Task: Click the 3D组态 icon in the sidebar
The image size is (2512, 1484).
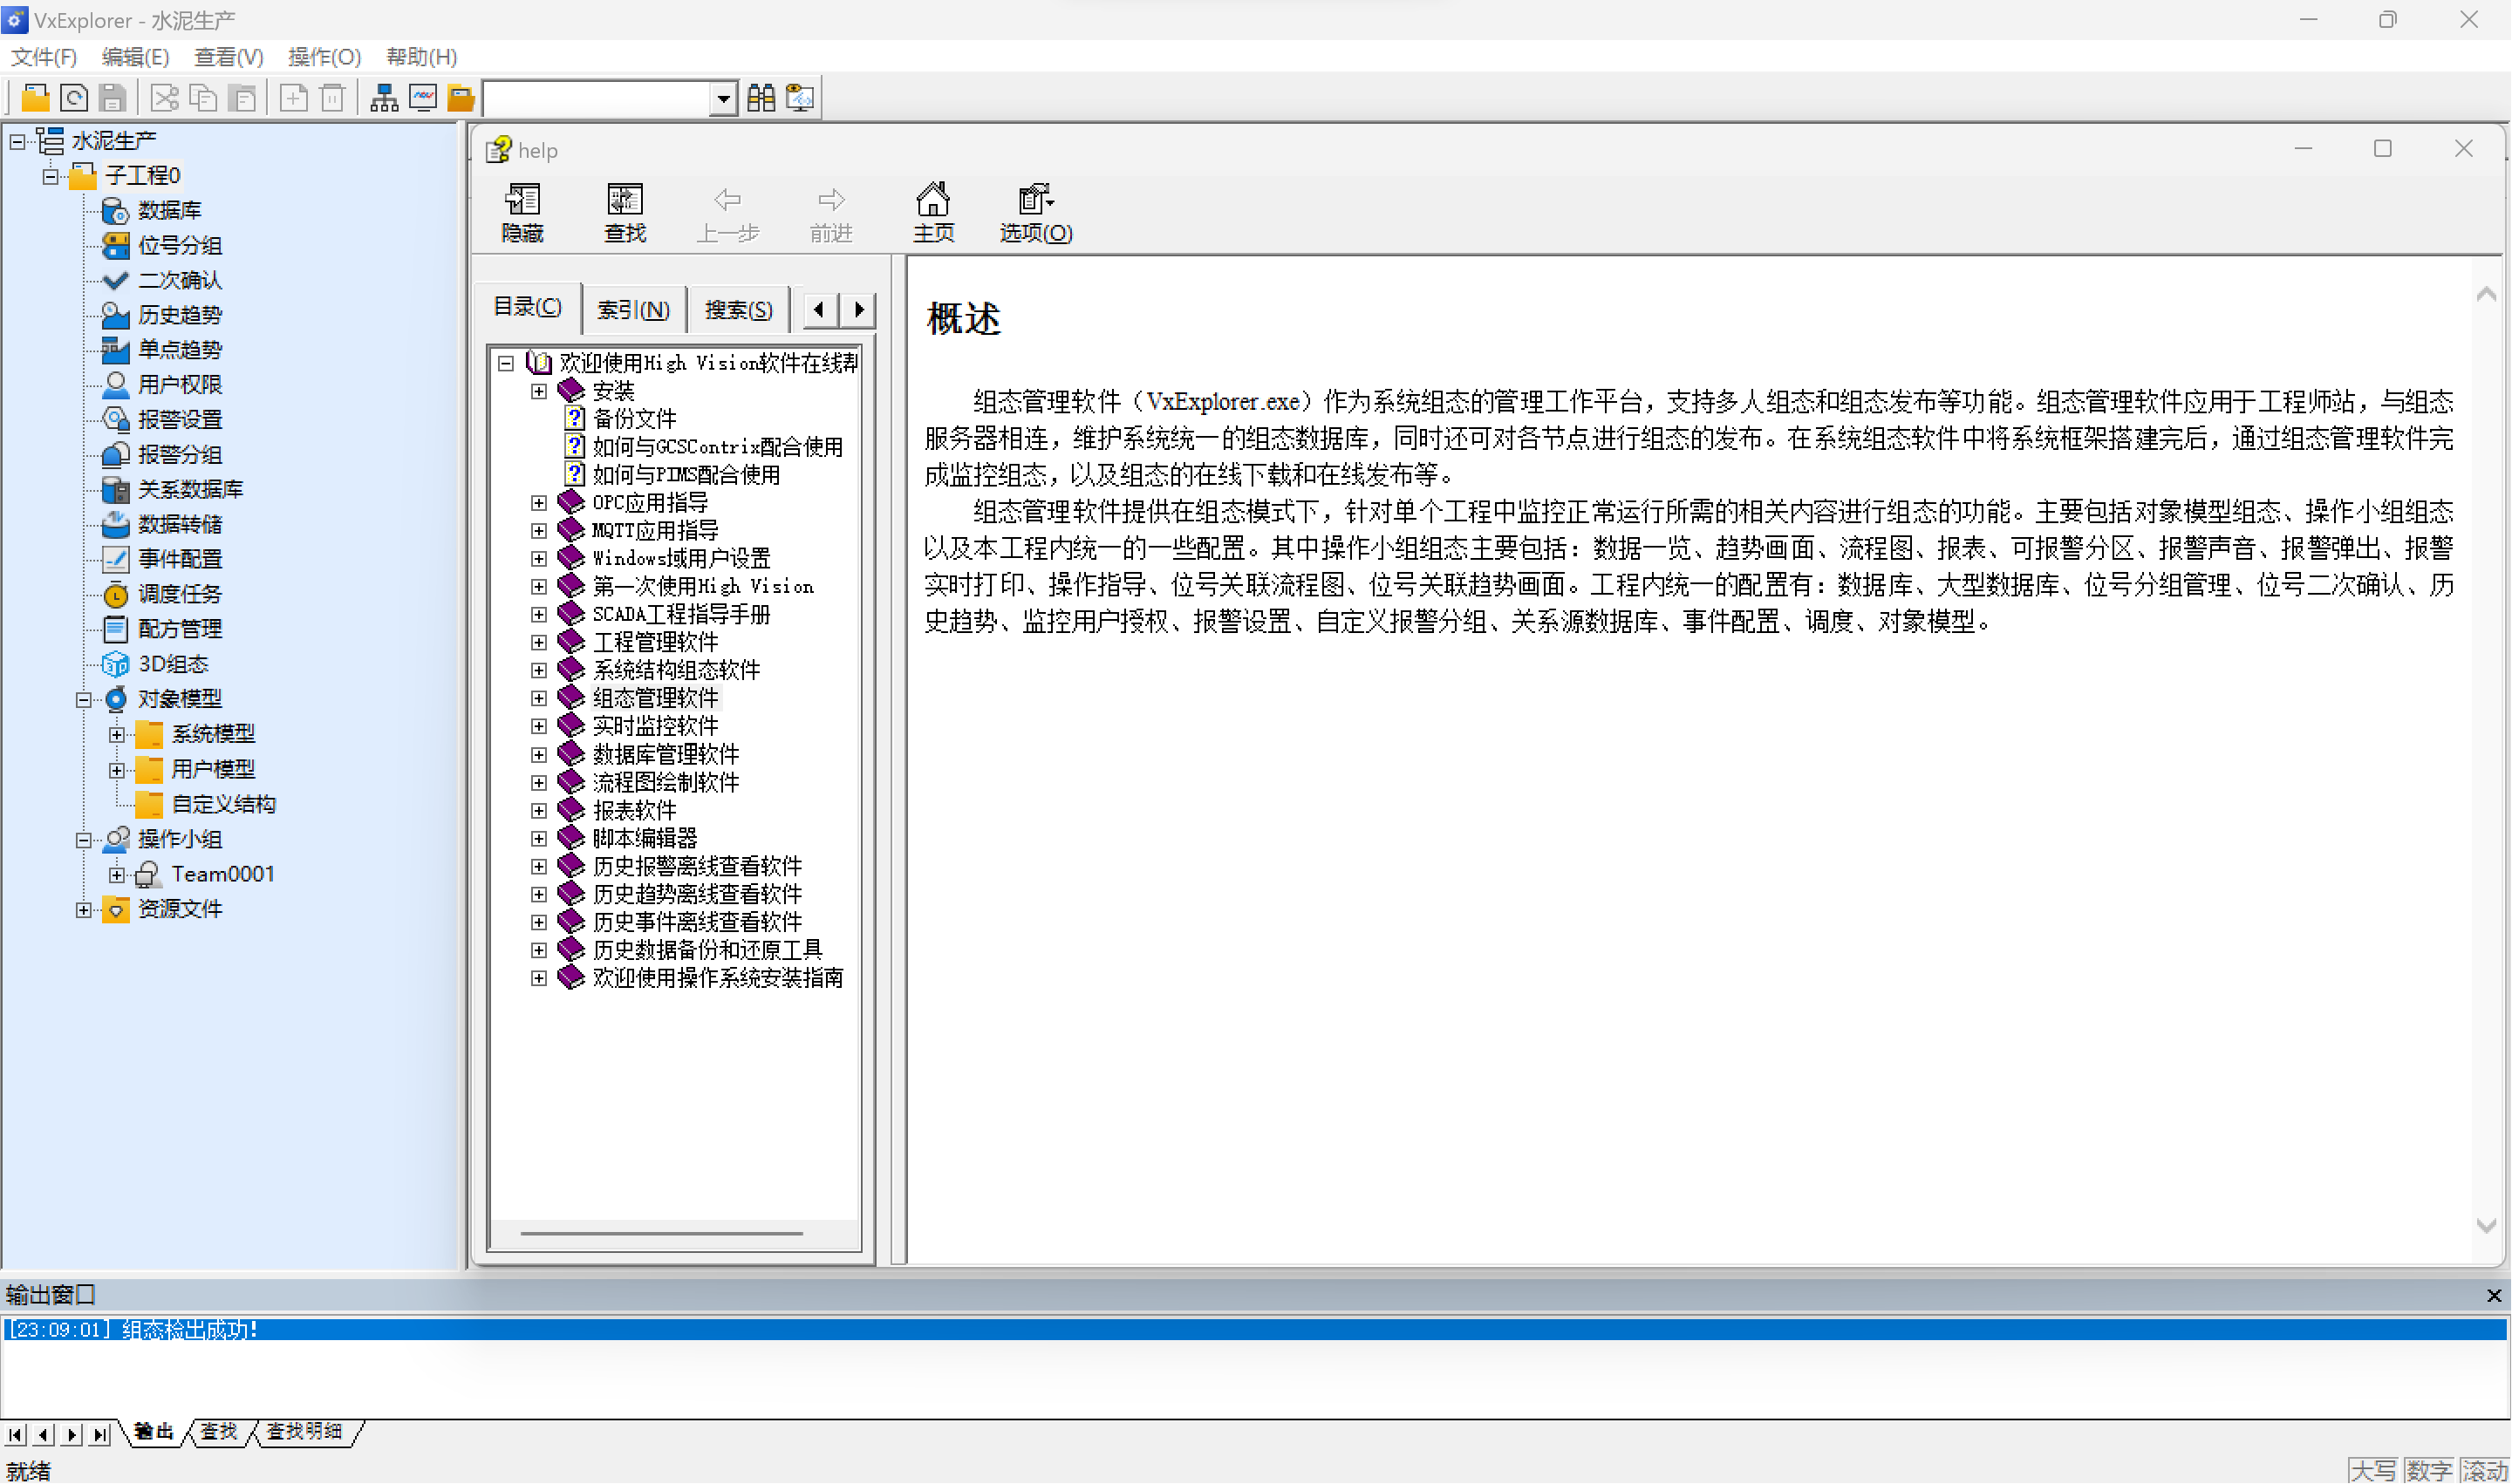Action: pyautogui.click(x=115, y=664)
